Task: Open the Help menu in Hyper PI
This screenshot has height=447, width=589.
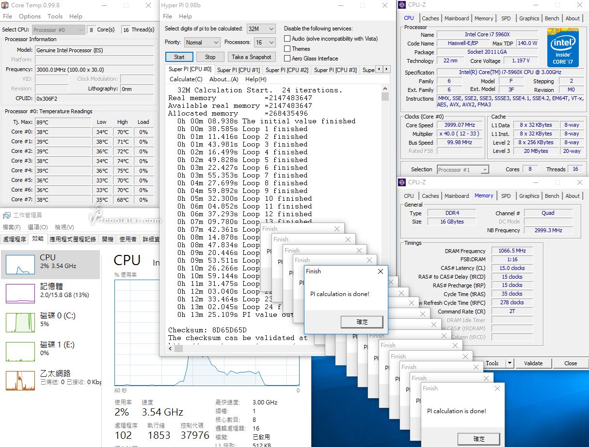Action: 185,16
